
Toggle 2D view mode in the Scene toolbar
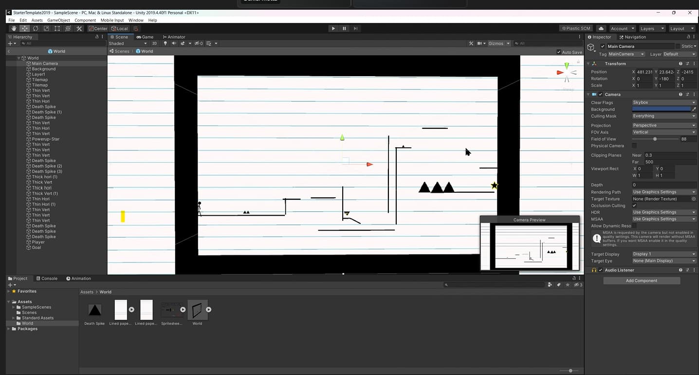155,43
